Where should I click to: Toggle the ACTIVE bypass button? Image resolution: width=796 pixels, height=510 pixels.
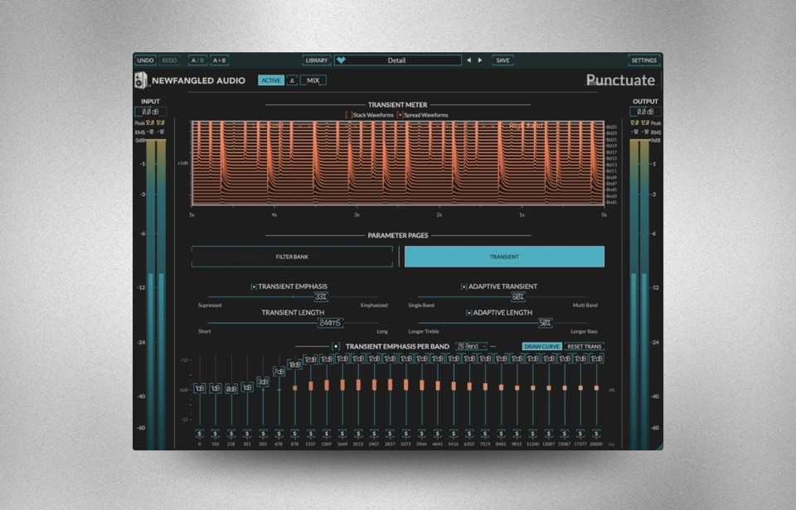click(x=271, y=80)
